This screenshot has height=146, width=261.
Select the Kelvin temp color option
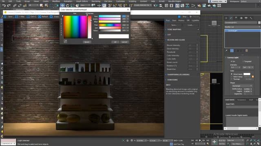click(232, 77)
